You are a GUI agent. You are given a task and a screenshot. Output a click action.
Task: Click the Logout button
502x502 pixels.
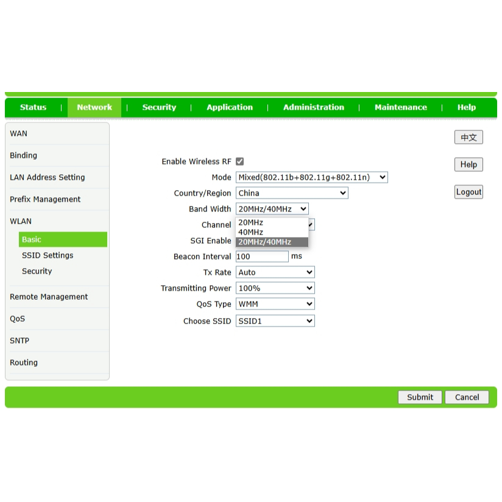pyautogui.click(x=468, y=192)
